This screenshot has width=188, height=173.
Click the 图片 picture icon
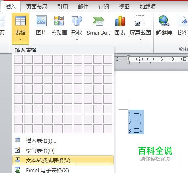[x=41, y=21]
